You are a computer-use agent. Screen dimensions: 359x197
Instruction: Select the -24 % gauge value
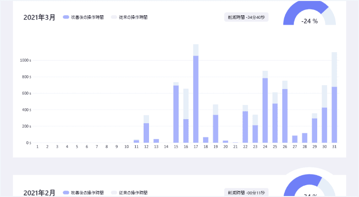[x=309, y=21]
